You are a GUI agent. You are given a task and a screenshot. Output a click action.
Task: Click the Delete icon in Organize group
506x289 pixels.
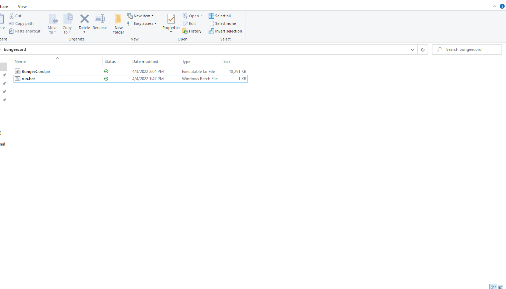point(84,19)
